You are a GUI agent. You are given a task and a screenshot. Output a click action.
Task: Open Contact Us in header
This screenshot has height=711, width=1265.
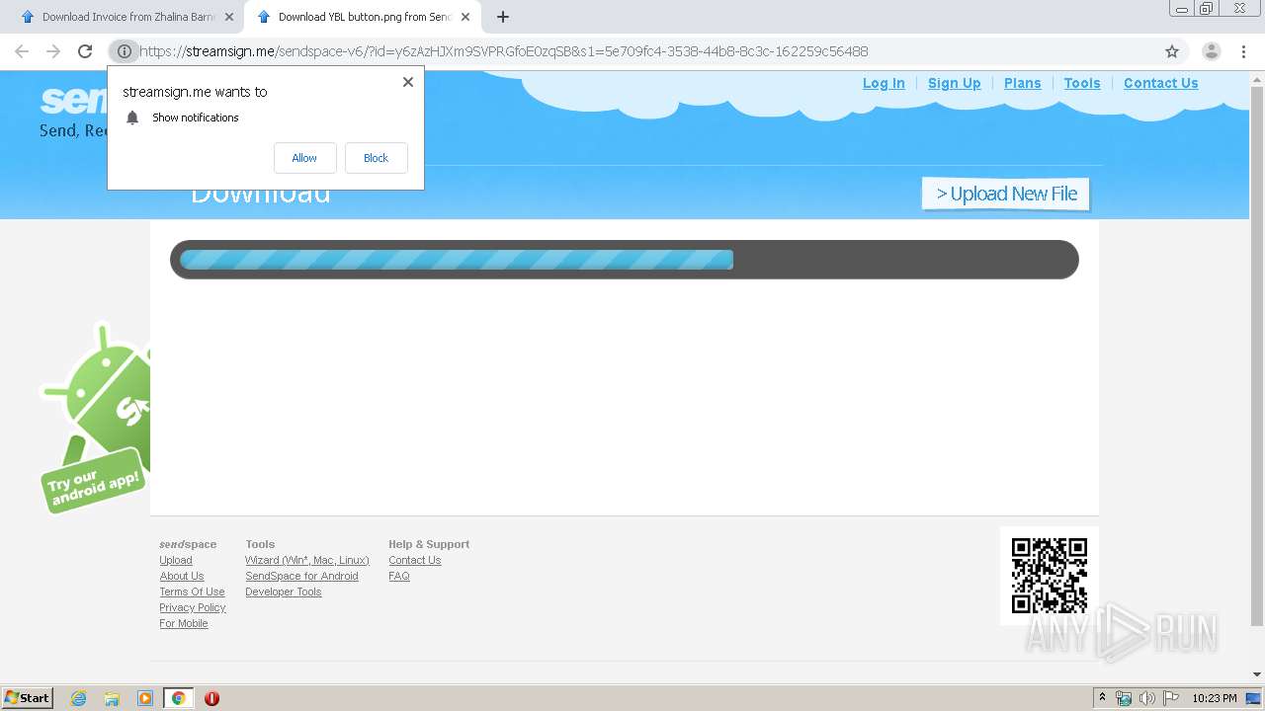pyautogui.click(x=1160, y=83)
